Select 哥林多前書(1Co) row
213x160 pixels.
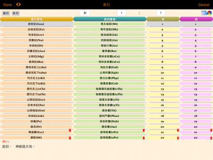109,56
